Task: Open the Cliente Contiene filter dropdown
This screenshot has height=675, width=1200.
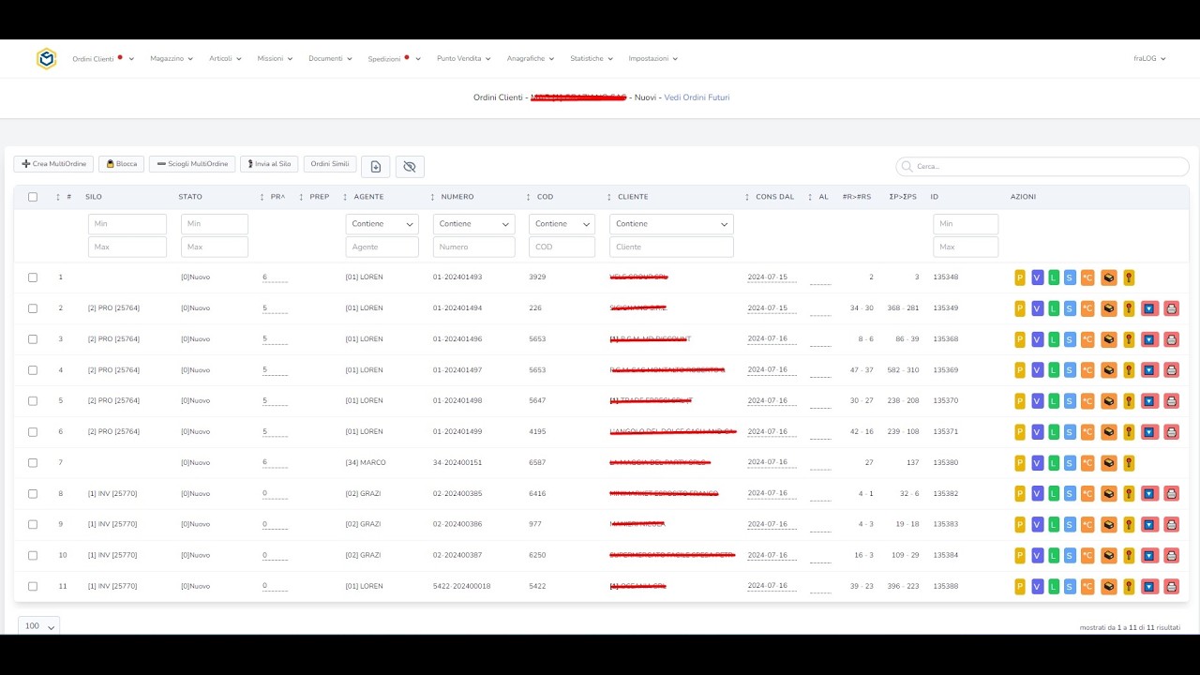Action: 671,224
